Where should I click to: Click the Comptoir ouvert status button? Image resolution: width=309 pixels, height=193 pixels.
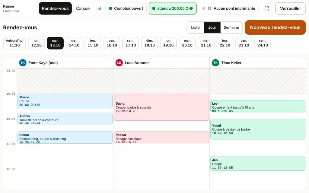click(x=126, y=8)
